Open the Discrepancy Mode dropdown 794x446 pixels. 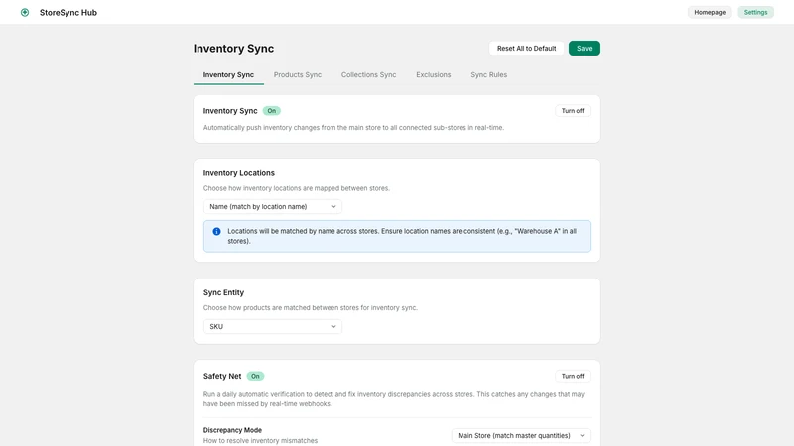point(520,435)
